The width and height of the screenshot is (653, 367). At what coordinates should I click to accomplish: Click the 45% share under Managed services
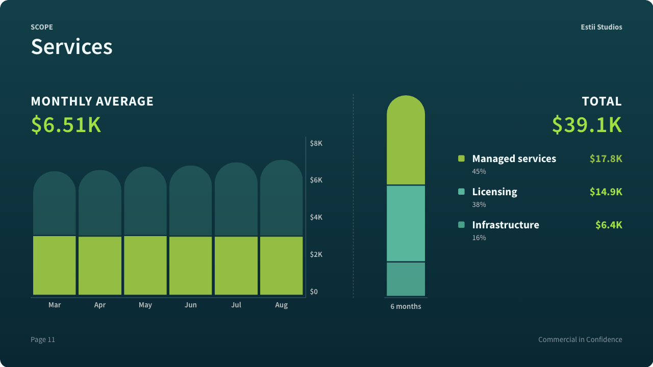point(479,171)
